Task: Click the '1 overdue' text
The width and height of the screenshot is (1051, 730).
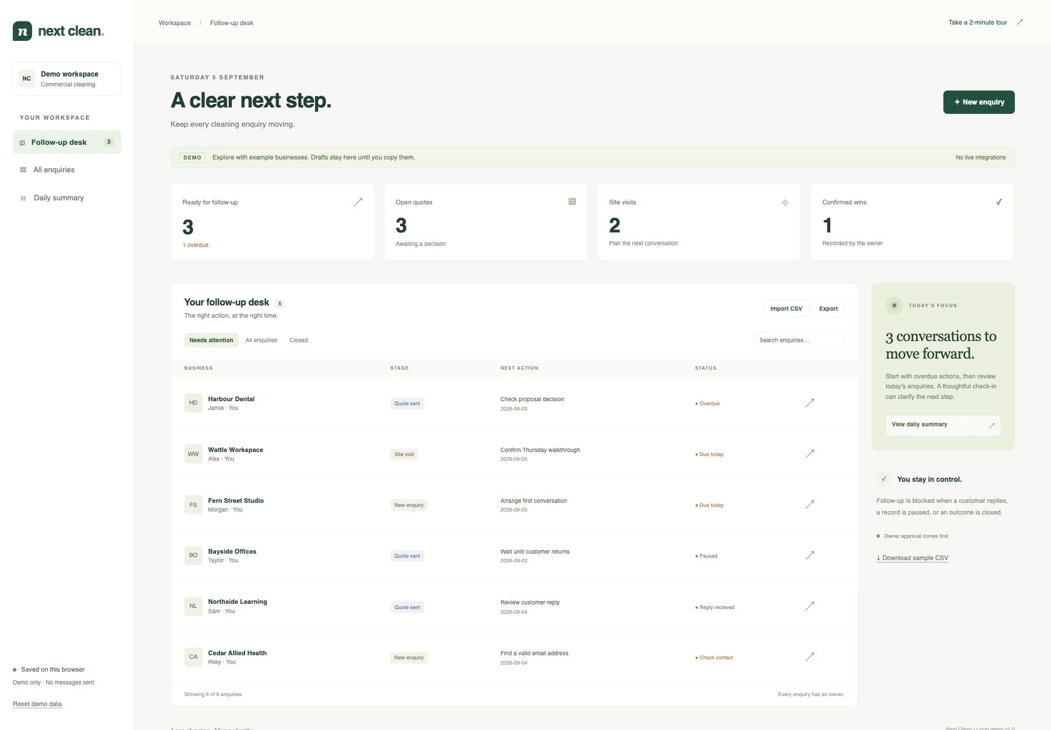Action: pyautogui.click(x=196, y=245)
